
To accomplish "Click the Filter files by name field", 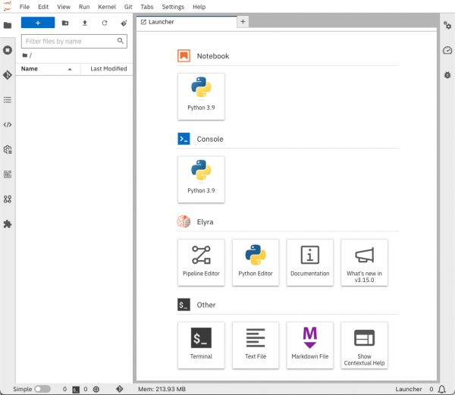I will tap(74, 41).
